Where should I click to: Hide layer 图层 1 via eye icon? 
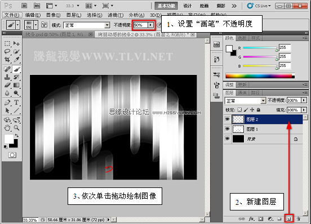pos(227,129)
